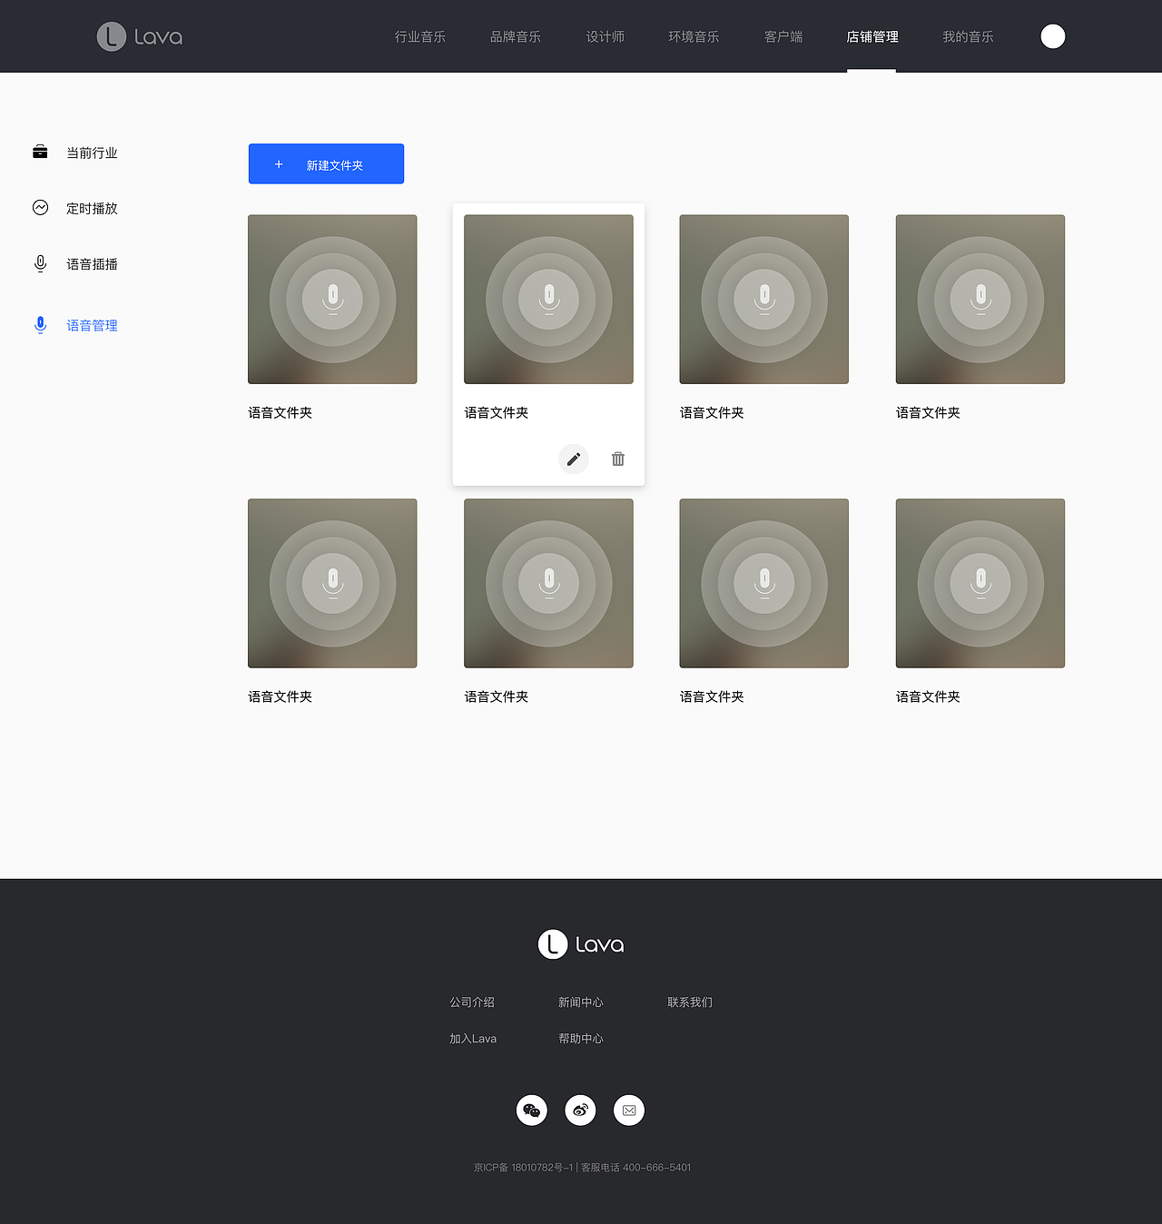Click the blue microphone icon beside 语音管理
This screenshot has width=1162, height=1224.
pyautogui.click(x=40, y=325)
